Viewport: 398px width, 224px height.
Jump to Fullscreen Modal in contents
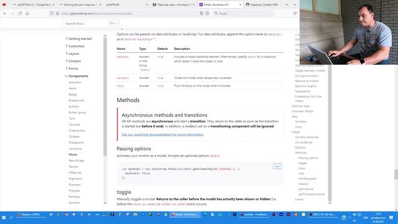click(x=302, y=111)
